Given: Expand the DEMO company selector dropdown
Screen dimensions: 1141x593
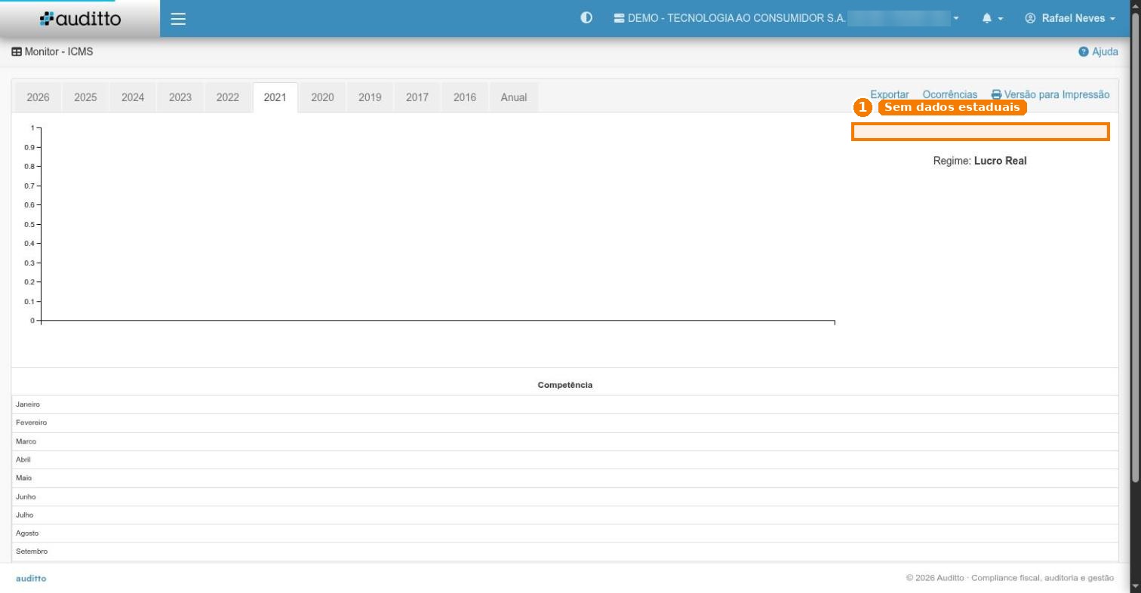Looking at the screenshot, I should [x=956, y=18].
